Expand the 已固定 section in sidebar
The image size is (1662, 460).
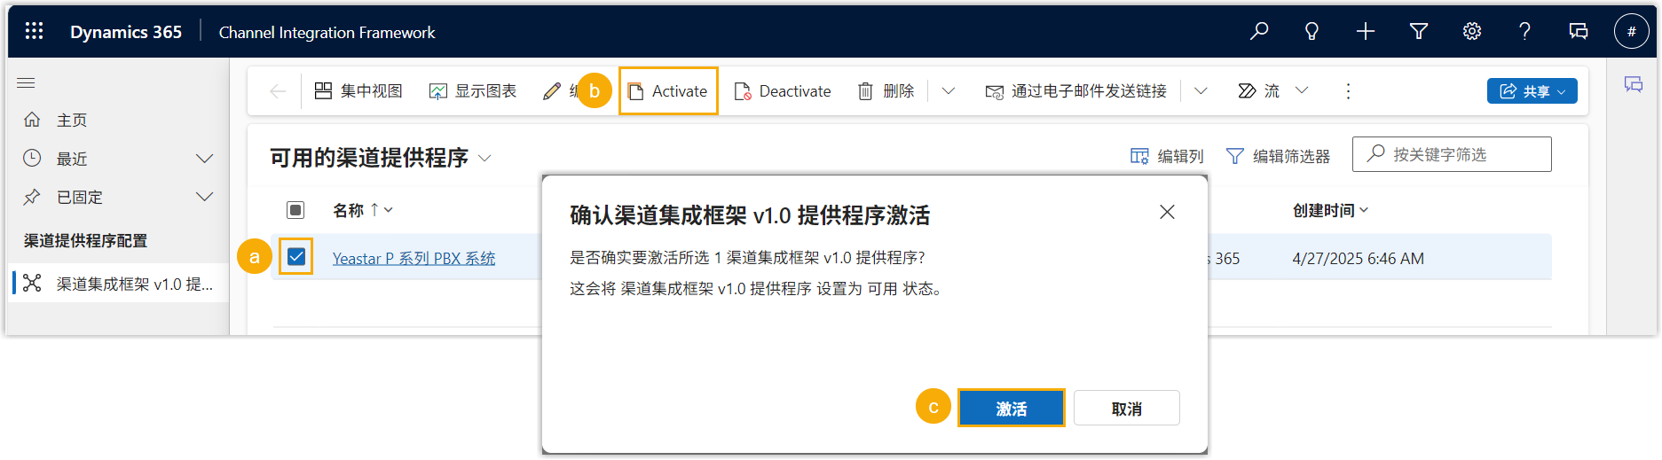(x=204, y=197)
